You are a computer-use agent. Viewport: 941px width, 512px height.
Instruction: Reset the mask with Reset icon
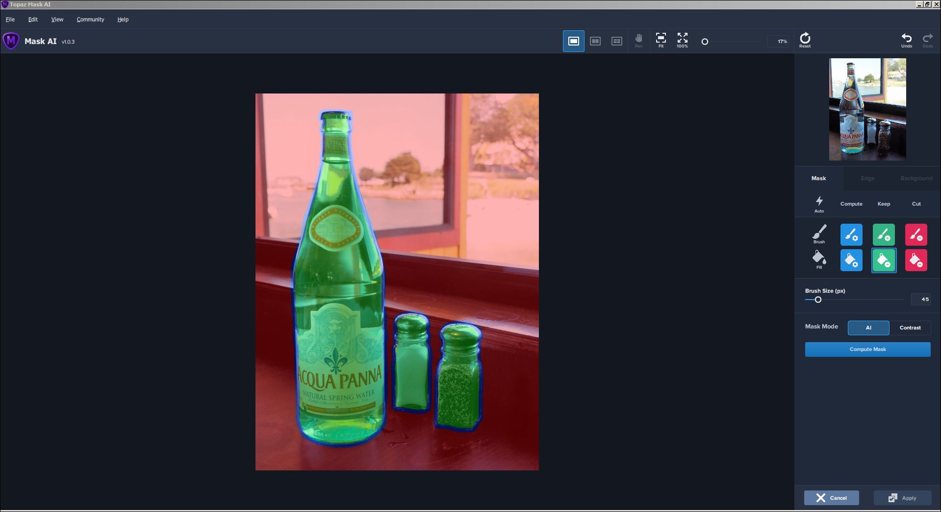click(805, 40)
